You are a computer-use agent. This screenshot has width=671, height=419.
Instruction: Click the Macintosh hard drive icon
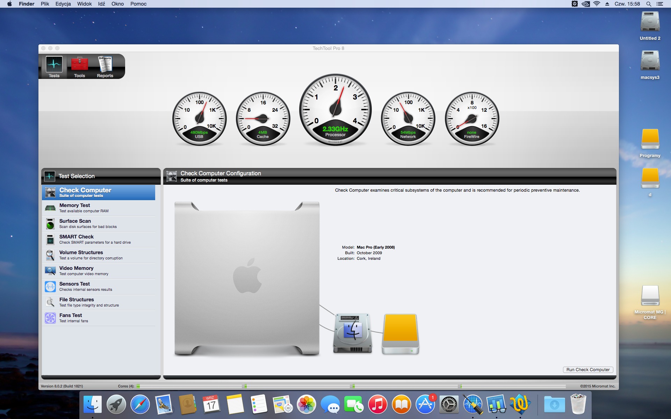tap(352, 333)
